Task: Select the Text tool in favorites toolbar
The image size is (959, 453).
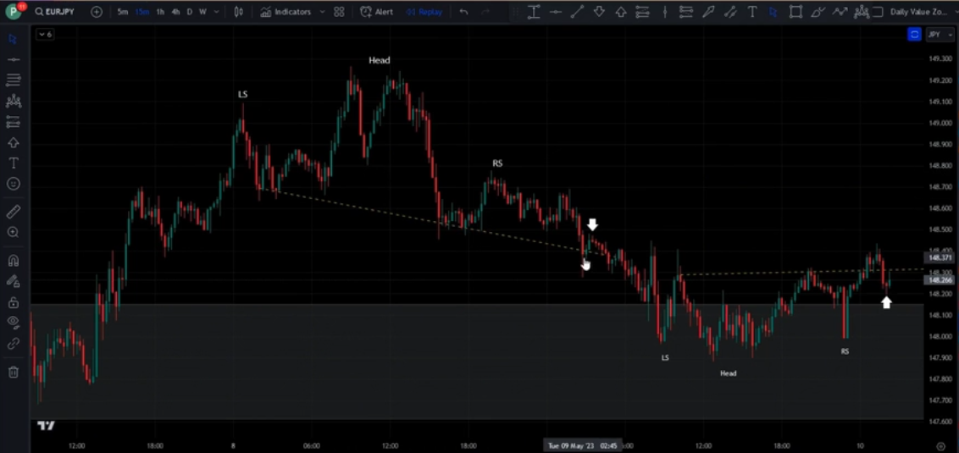Action: pos(752,12)
